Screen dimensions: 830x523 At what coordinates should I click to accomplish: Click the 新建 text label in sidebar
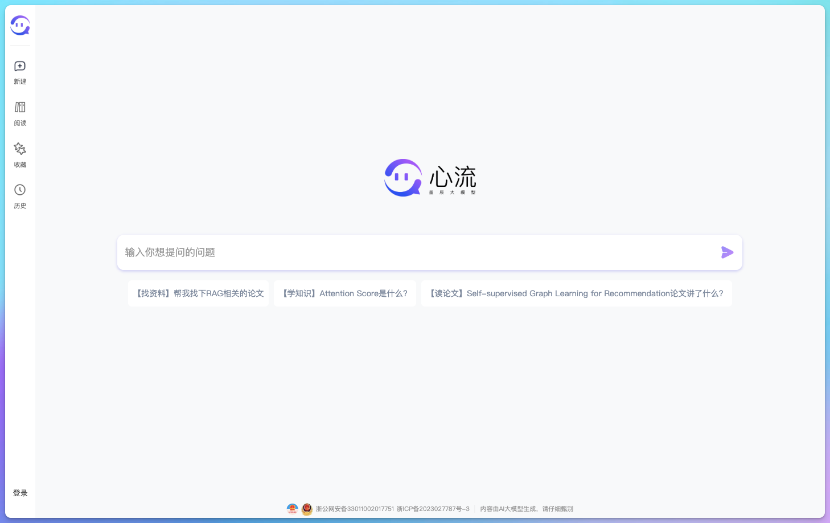click(20, 81)
